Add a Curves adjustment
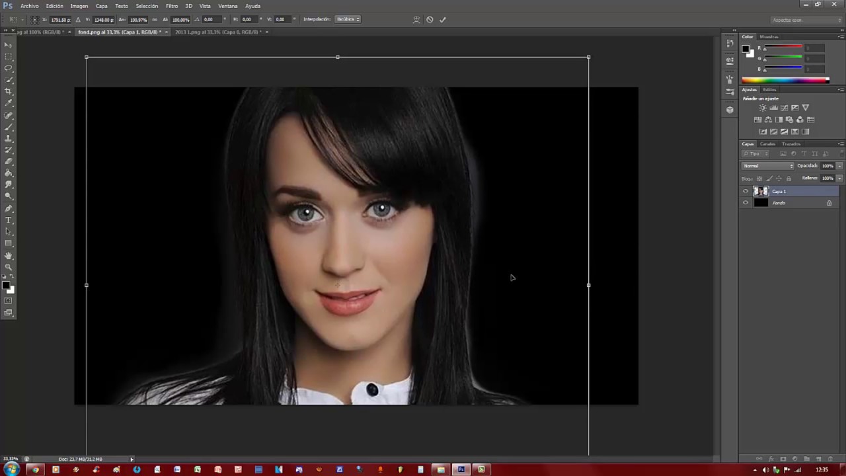This screenshot has width=846, height=476. click(784, 108)
